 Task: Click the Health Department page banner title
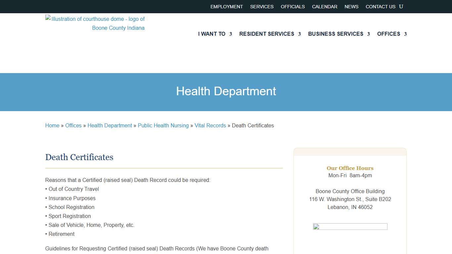click(226, 91)
